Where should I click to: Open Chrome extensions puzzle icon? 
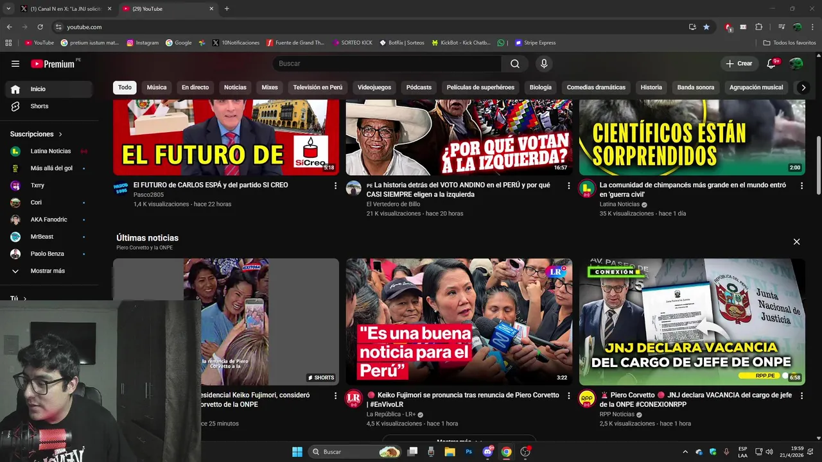pyautogui.click(x=758, y=27)
